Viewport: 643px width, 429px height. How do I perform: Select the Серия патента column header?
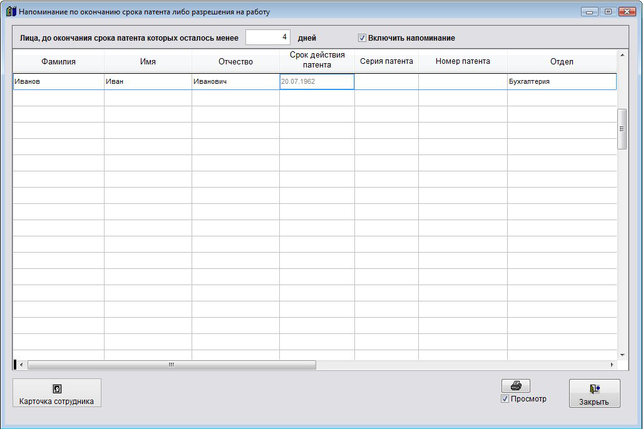[x=386, y=61]
